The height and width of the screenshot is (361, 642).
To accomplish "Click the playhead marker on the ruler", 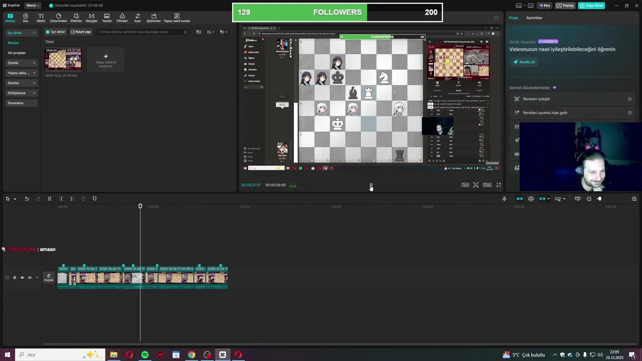I will pyautogui.click(x=140, y=206).
